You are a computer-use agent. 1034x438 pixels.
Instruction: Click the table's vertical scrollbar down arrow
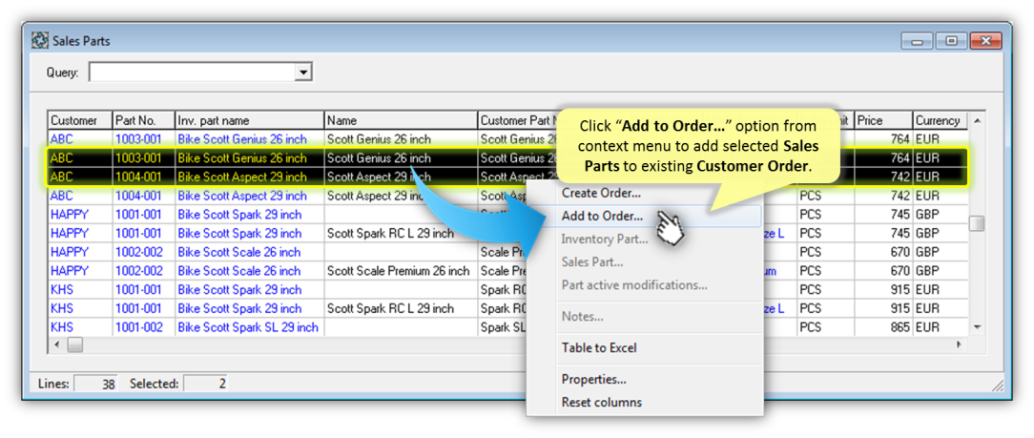977,327
